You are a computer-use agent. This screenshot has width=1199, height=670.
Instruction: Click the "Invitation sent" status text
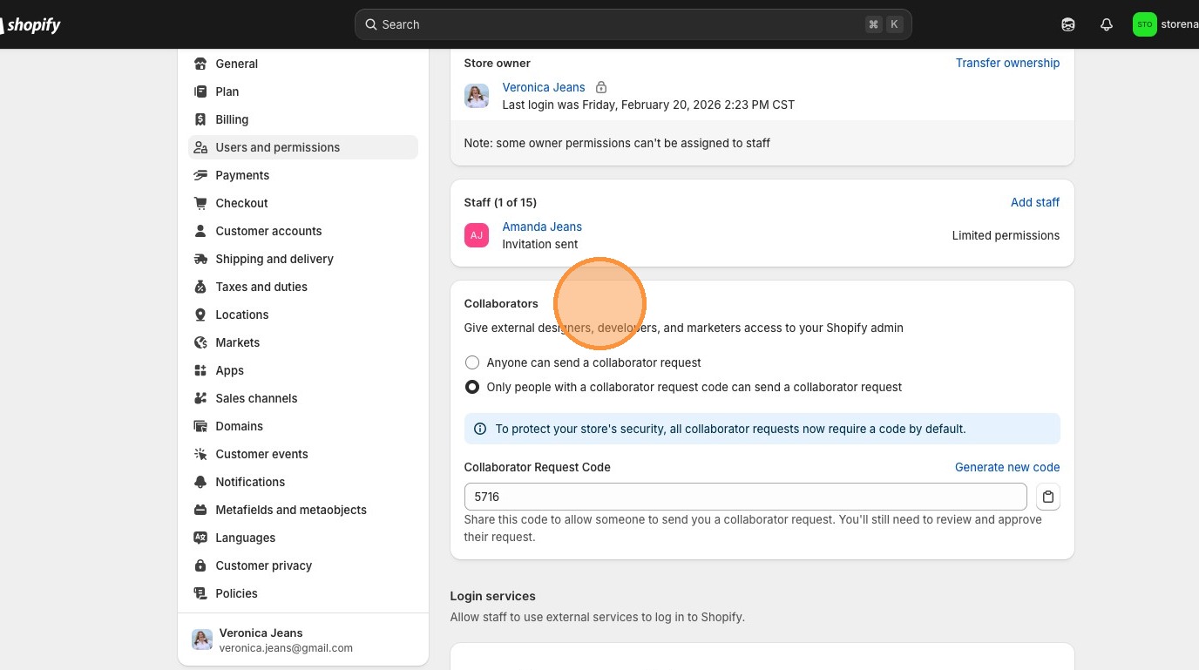point(540,244)
